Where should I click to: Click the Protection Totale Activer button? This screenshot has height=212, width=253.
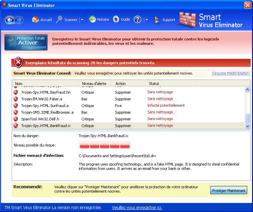point(26,42)
